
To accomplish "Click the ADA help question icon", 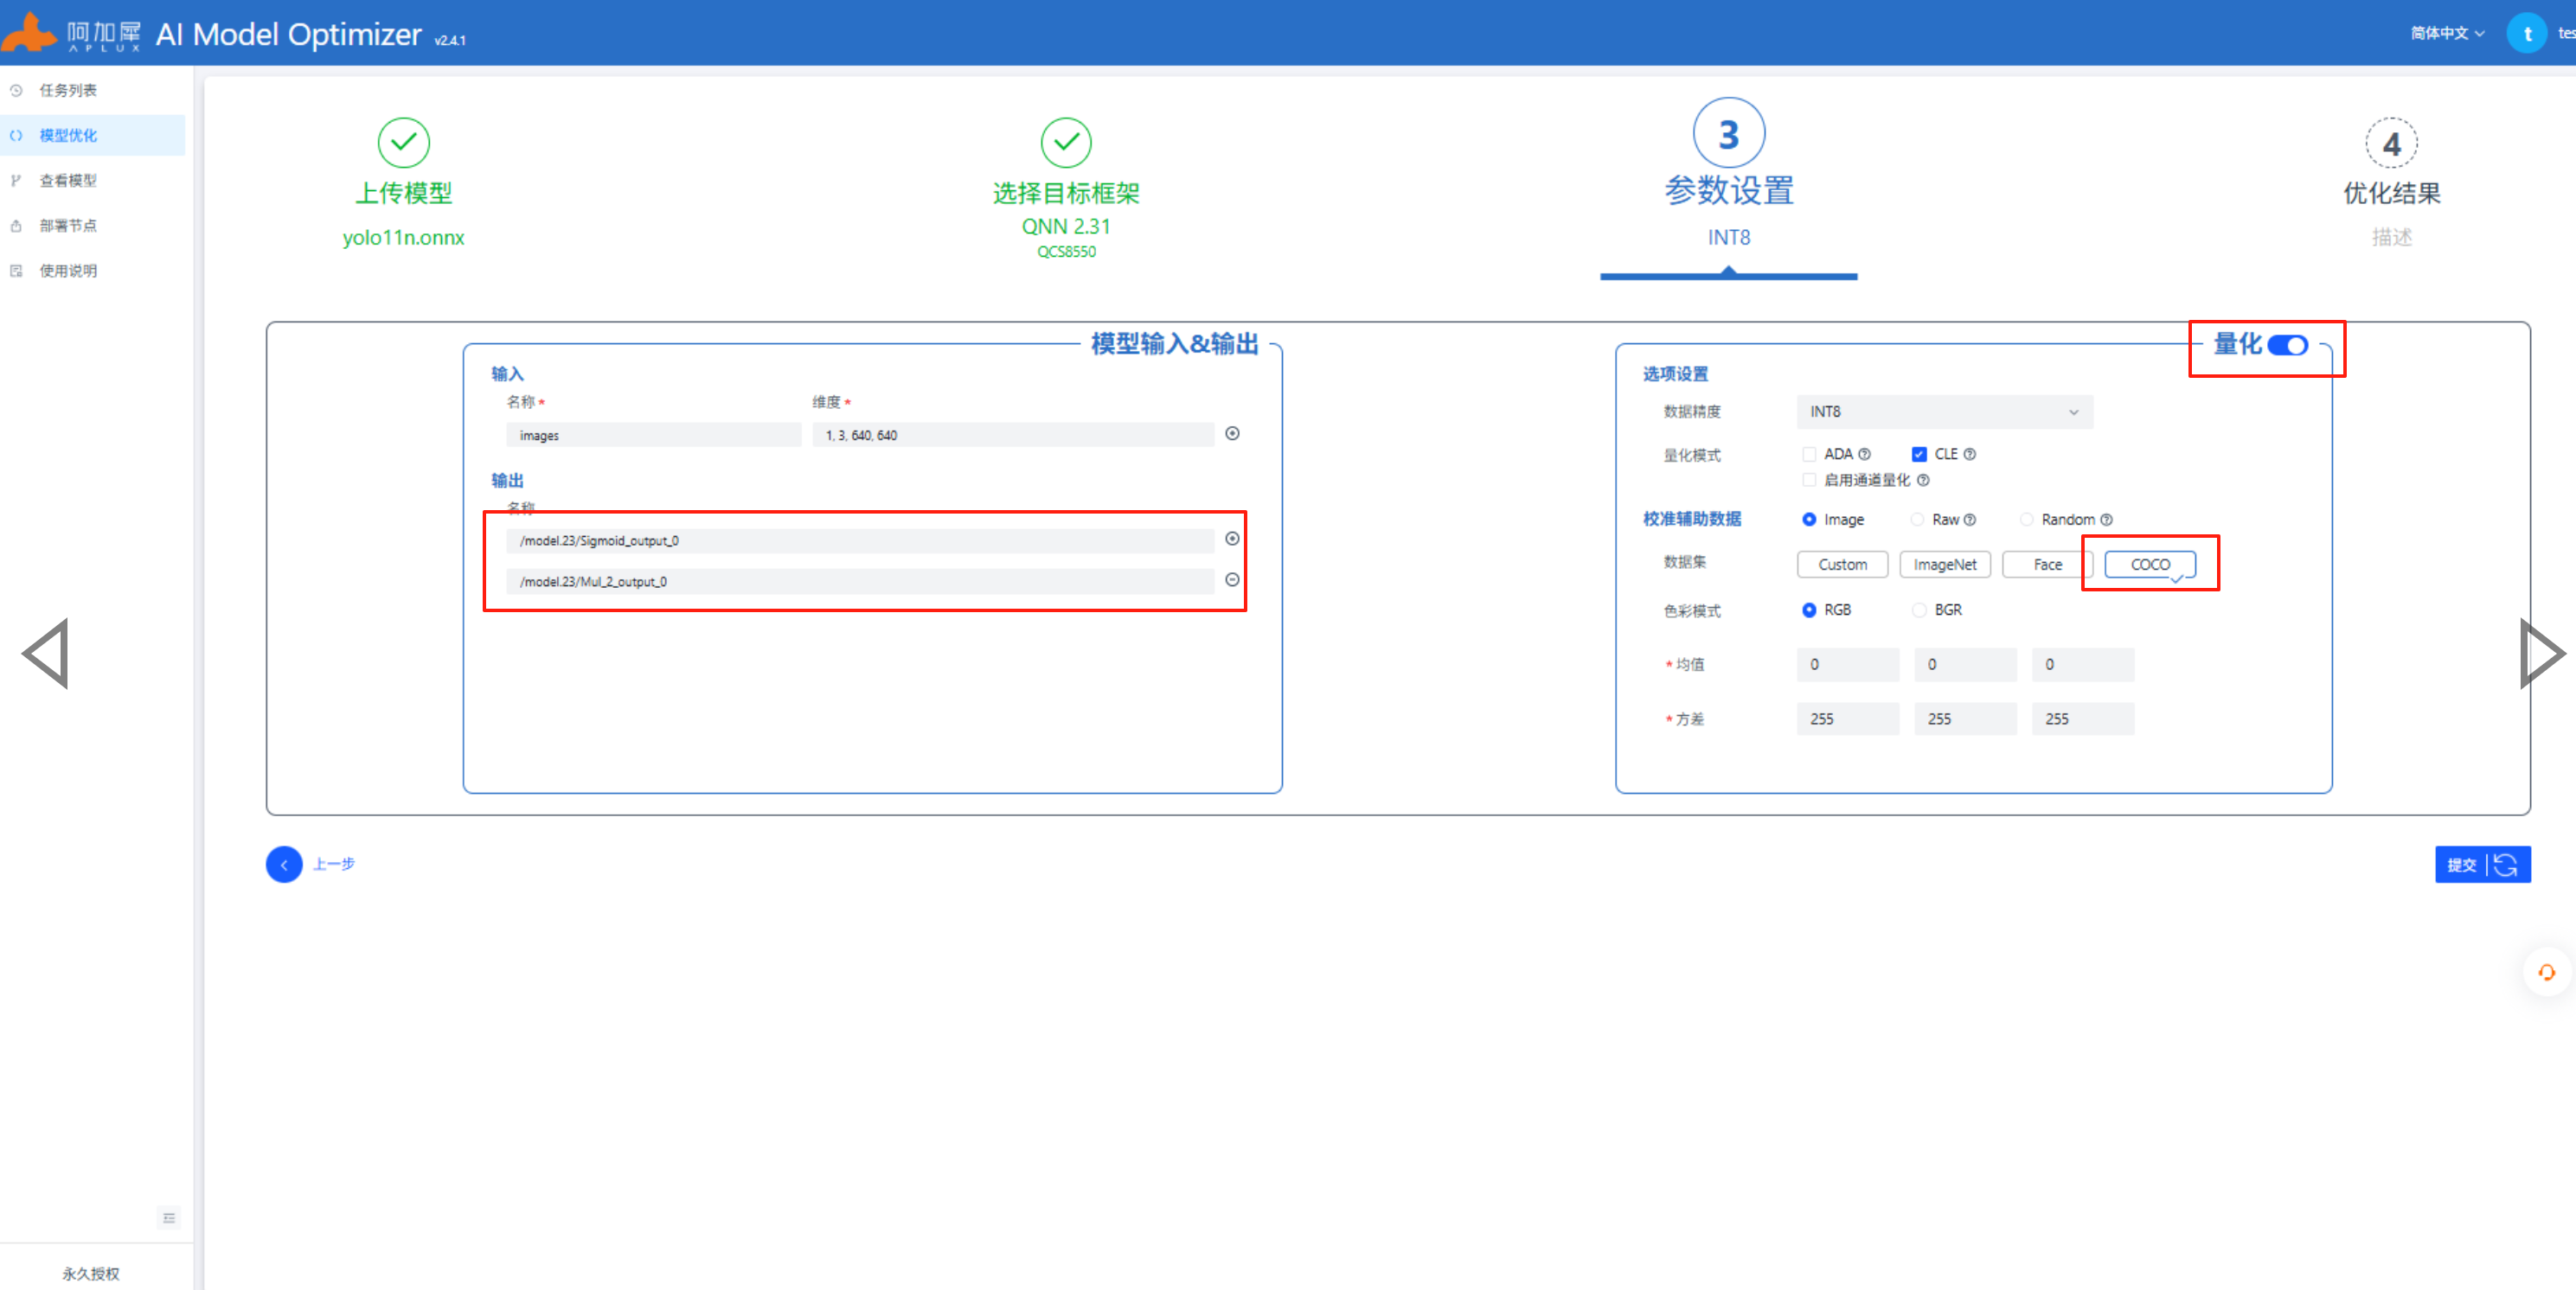I will pos(1864,455).
